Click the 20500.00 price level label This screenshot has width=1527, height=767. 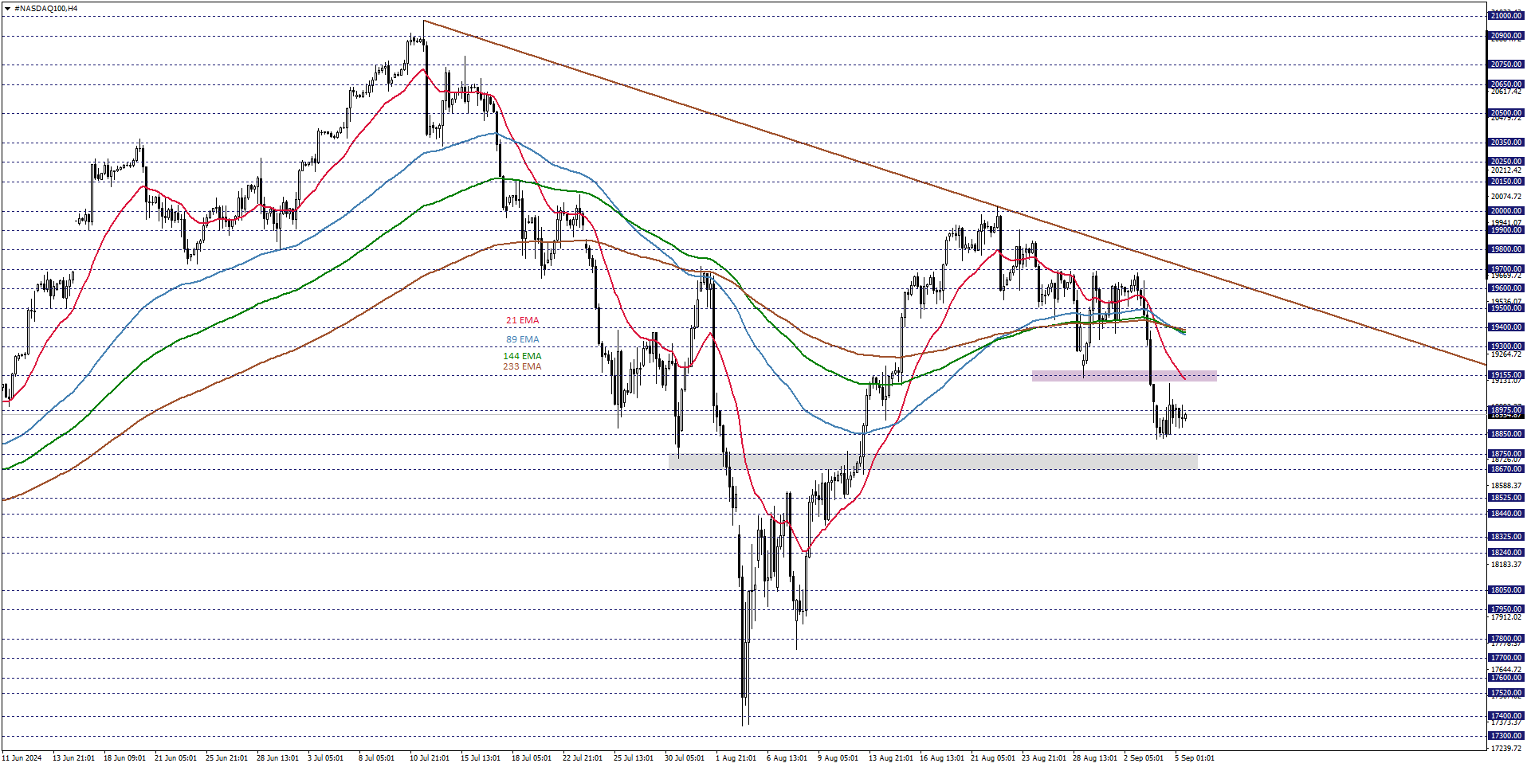click(1505, 113)
